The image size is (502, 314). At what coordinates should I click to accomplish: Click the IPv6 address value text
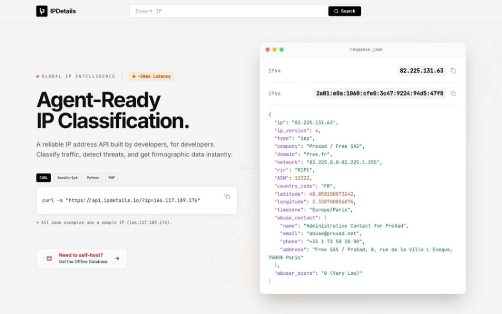pyautogui.click(x=380, y=93)
